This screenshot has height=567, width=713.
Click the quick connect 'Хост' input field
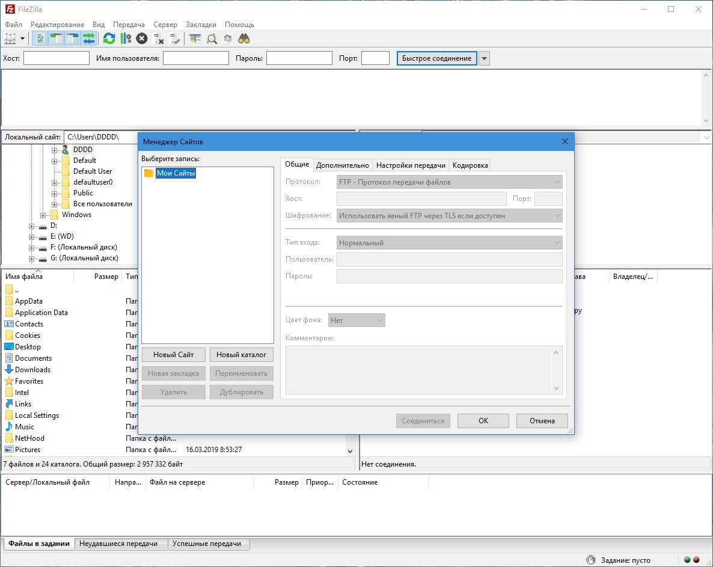57,58
